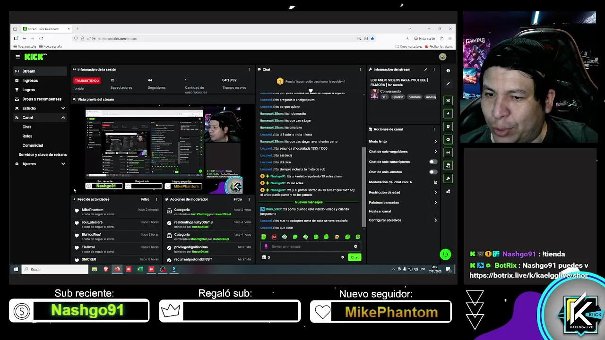
Task: Open the Kick hamburger menu
Action: tap(17, 57)
